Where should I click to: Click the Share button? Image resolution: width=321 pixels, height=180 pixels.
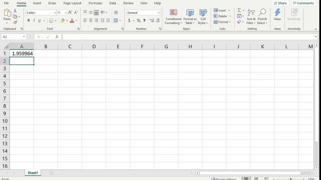[280, 3]
